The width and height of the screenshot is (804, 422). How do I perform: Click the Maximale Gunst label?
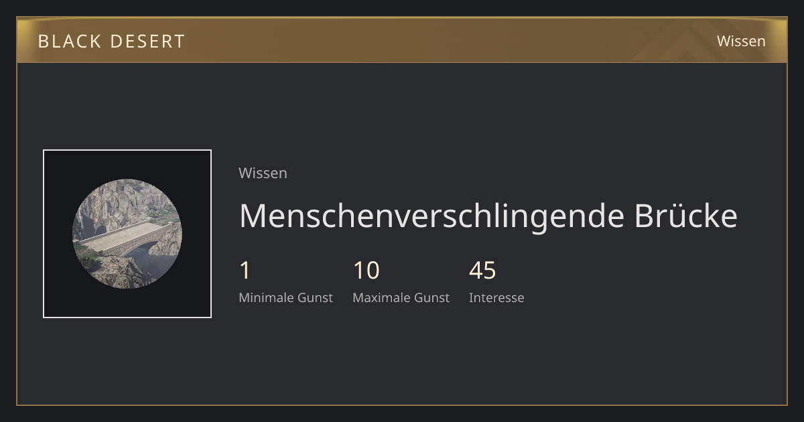click(x=401, y=297)
